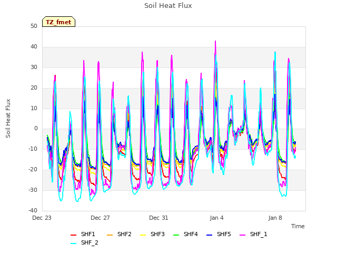
Task: Click the 'Time' x-axis title
Action: tap(298, 226)
